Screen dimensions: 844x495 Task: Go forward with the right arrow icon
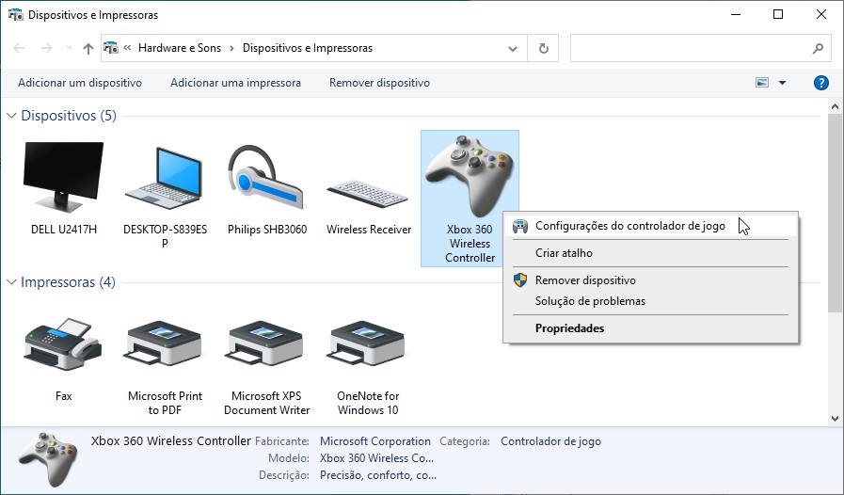point(47,48)
